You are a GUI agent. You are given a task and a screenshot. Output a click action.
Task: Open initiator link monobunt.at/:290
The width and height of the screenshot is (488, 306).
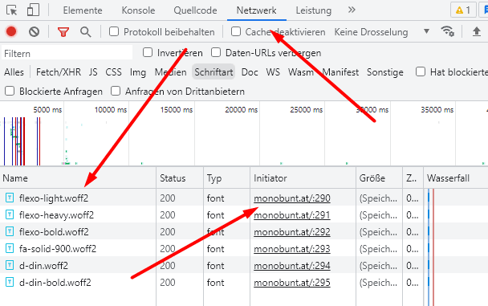click(x=292, y=198)
